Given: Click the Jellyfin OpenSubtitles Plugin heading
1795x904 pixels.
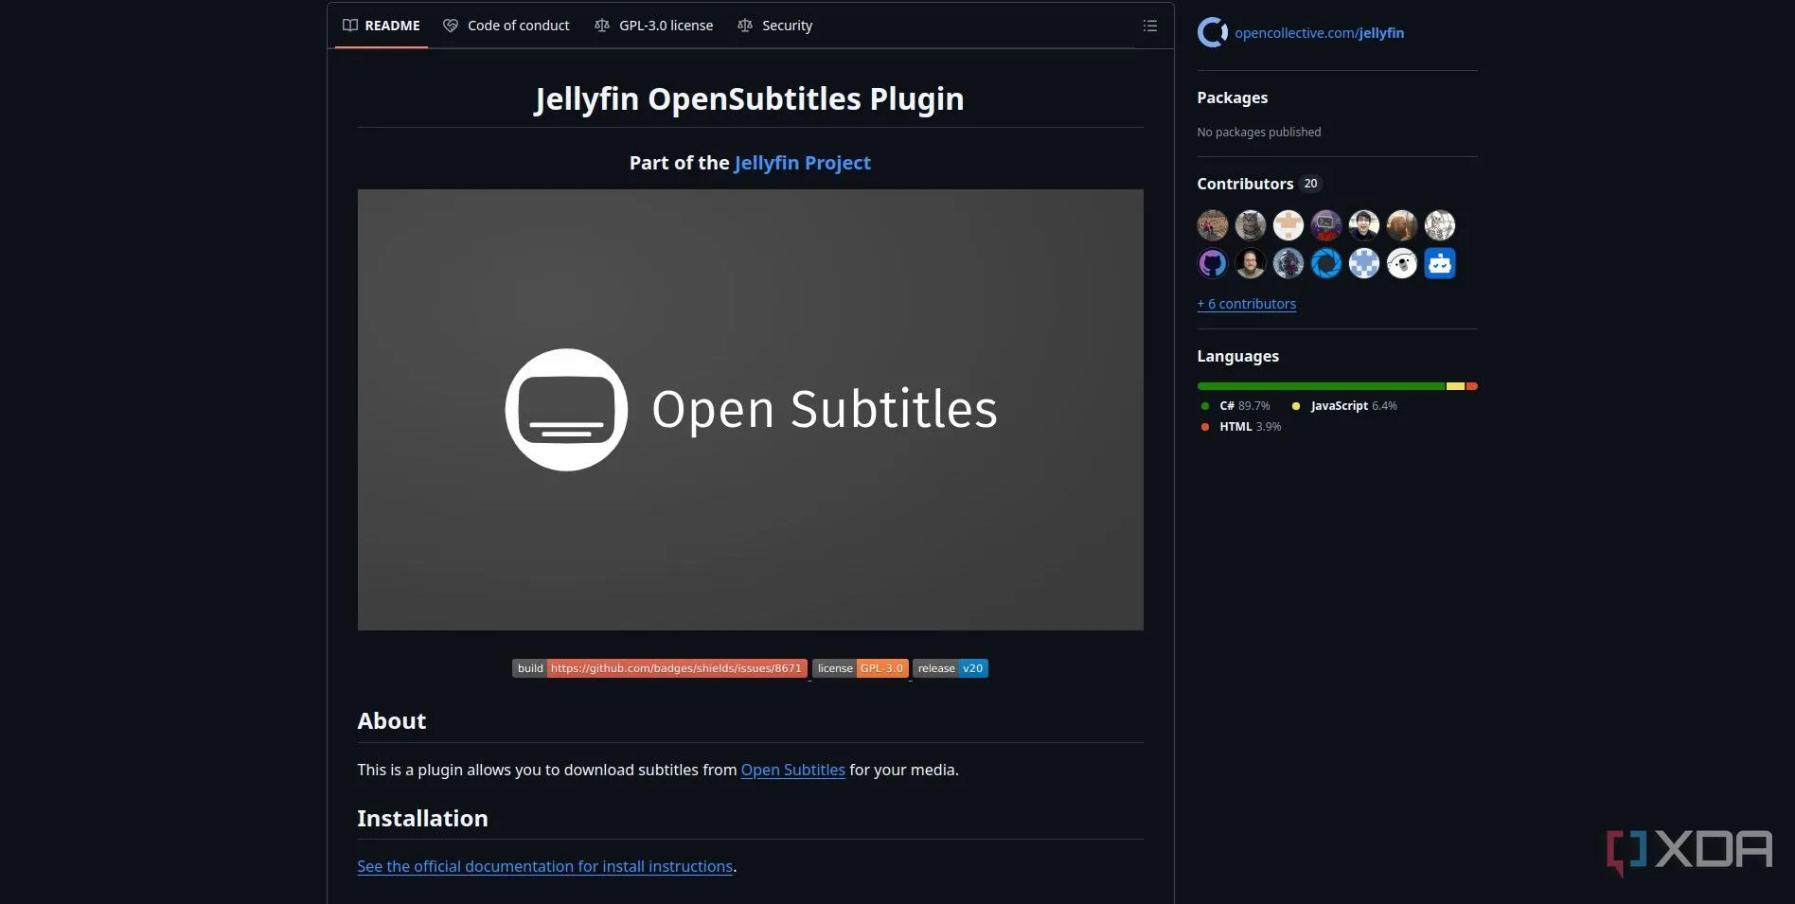Looking at the screenshot, I should tap(749, 98).
